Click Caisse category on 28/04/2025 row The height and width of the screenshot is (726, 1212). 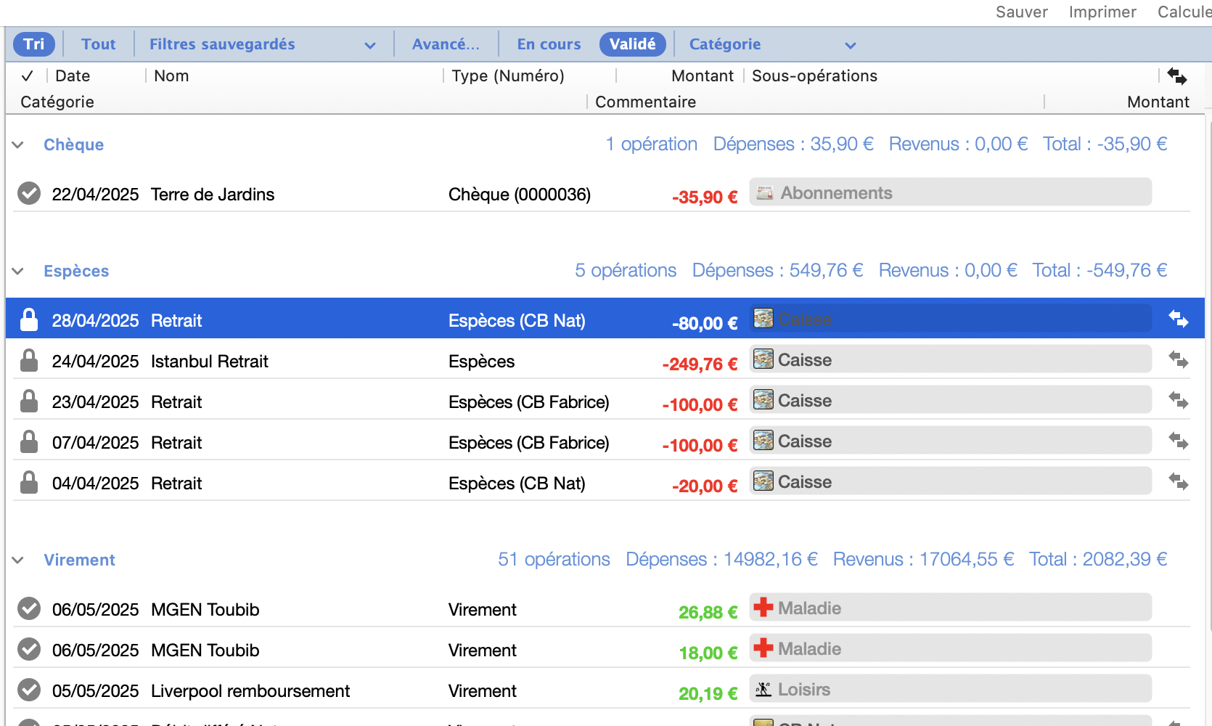951,319
